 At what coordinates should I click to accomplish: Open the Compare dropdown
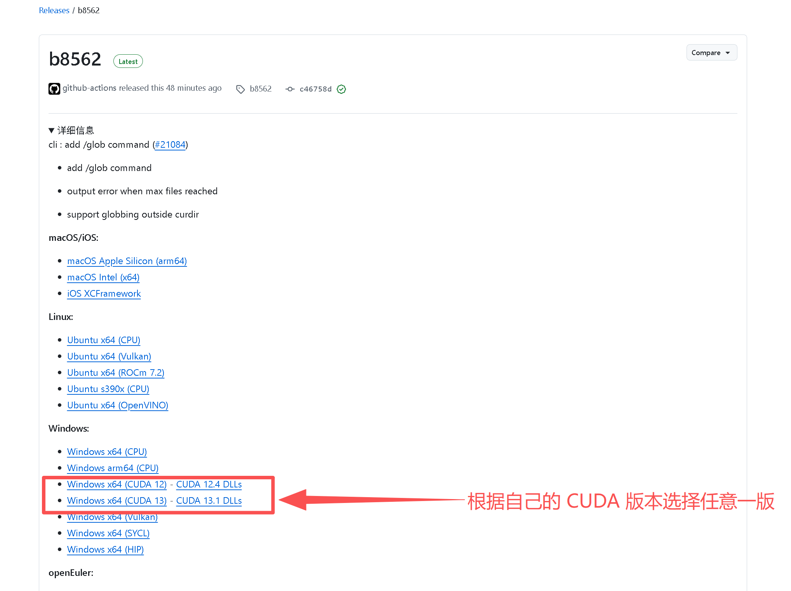(711, 53)
